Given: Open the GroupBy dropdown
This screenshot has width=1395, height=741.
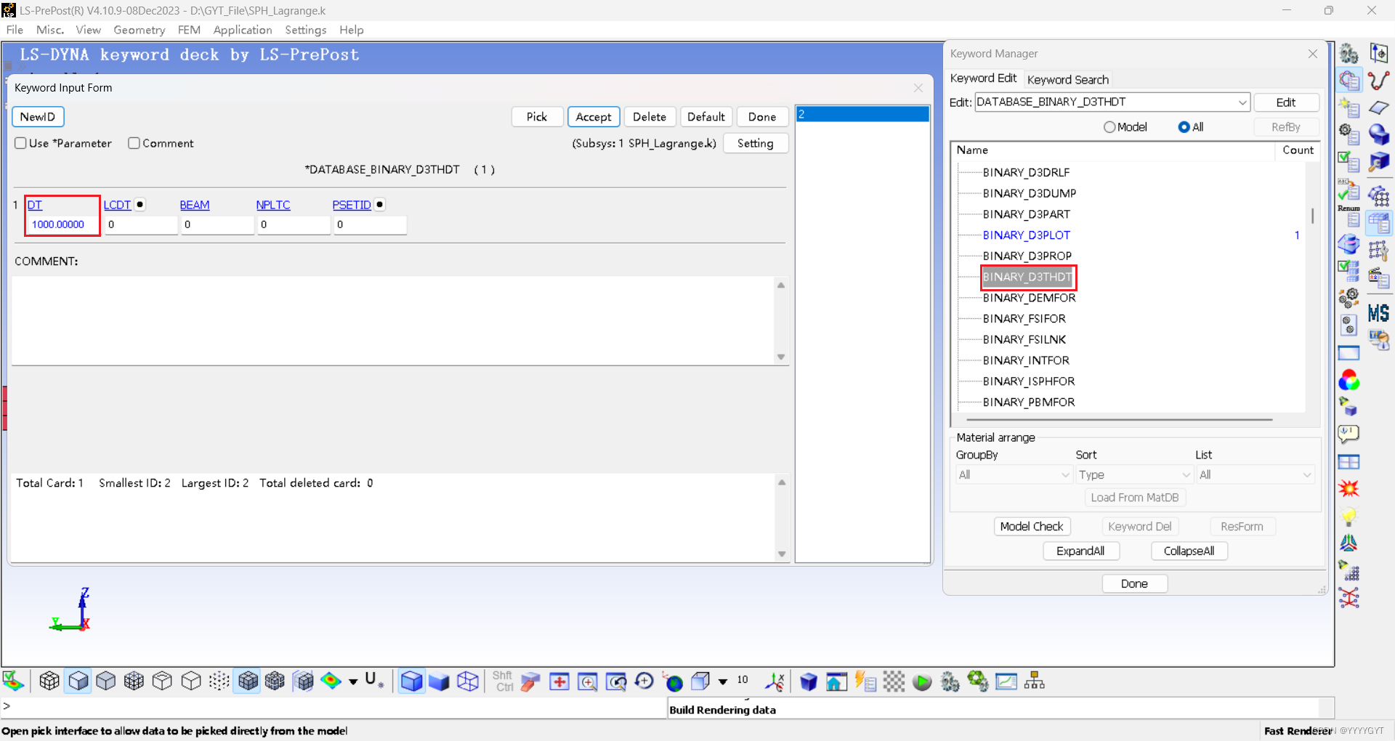Looking at the screenshot, I should 1014,475.
